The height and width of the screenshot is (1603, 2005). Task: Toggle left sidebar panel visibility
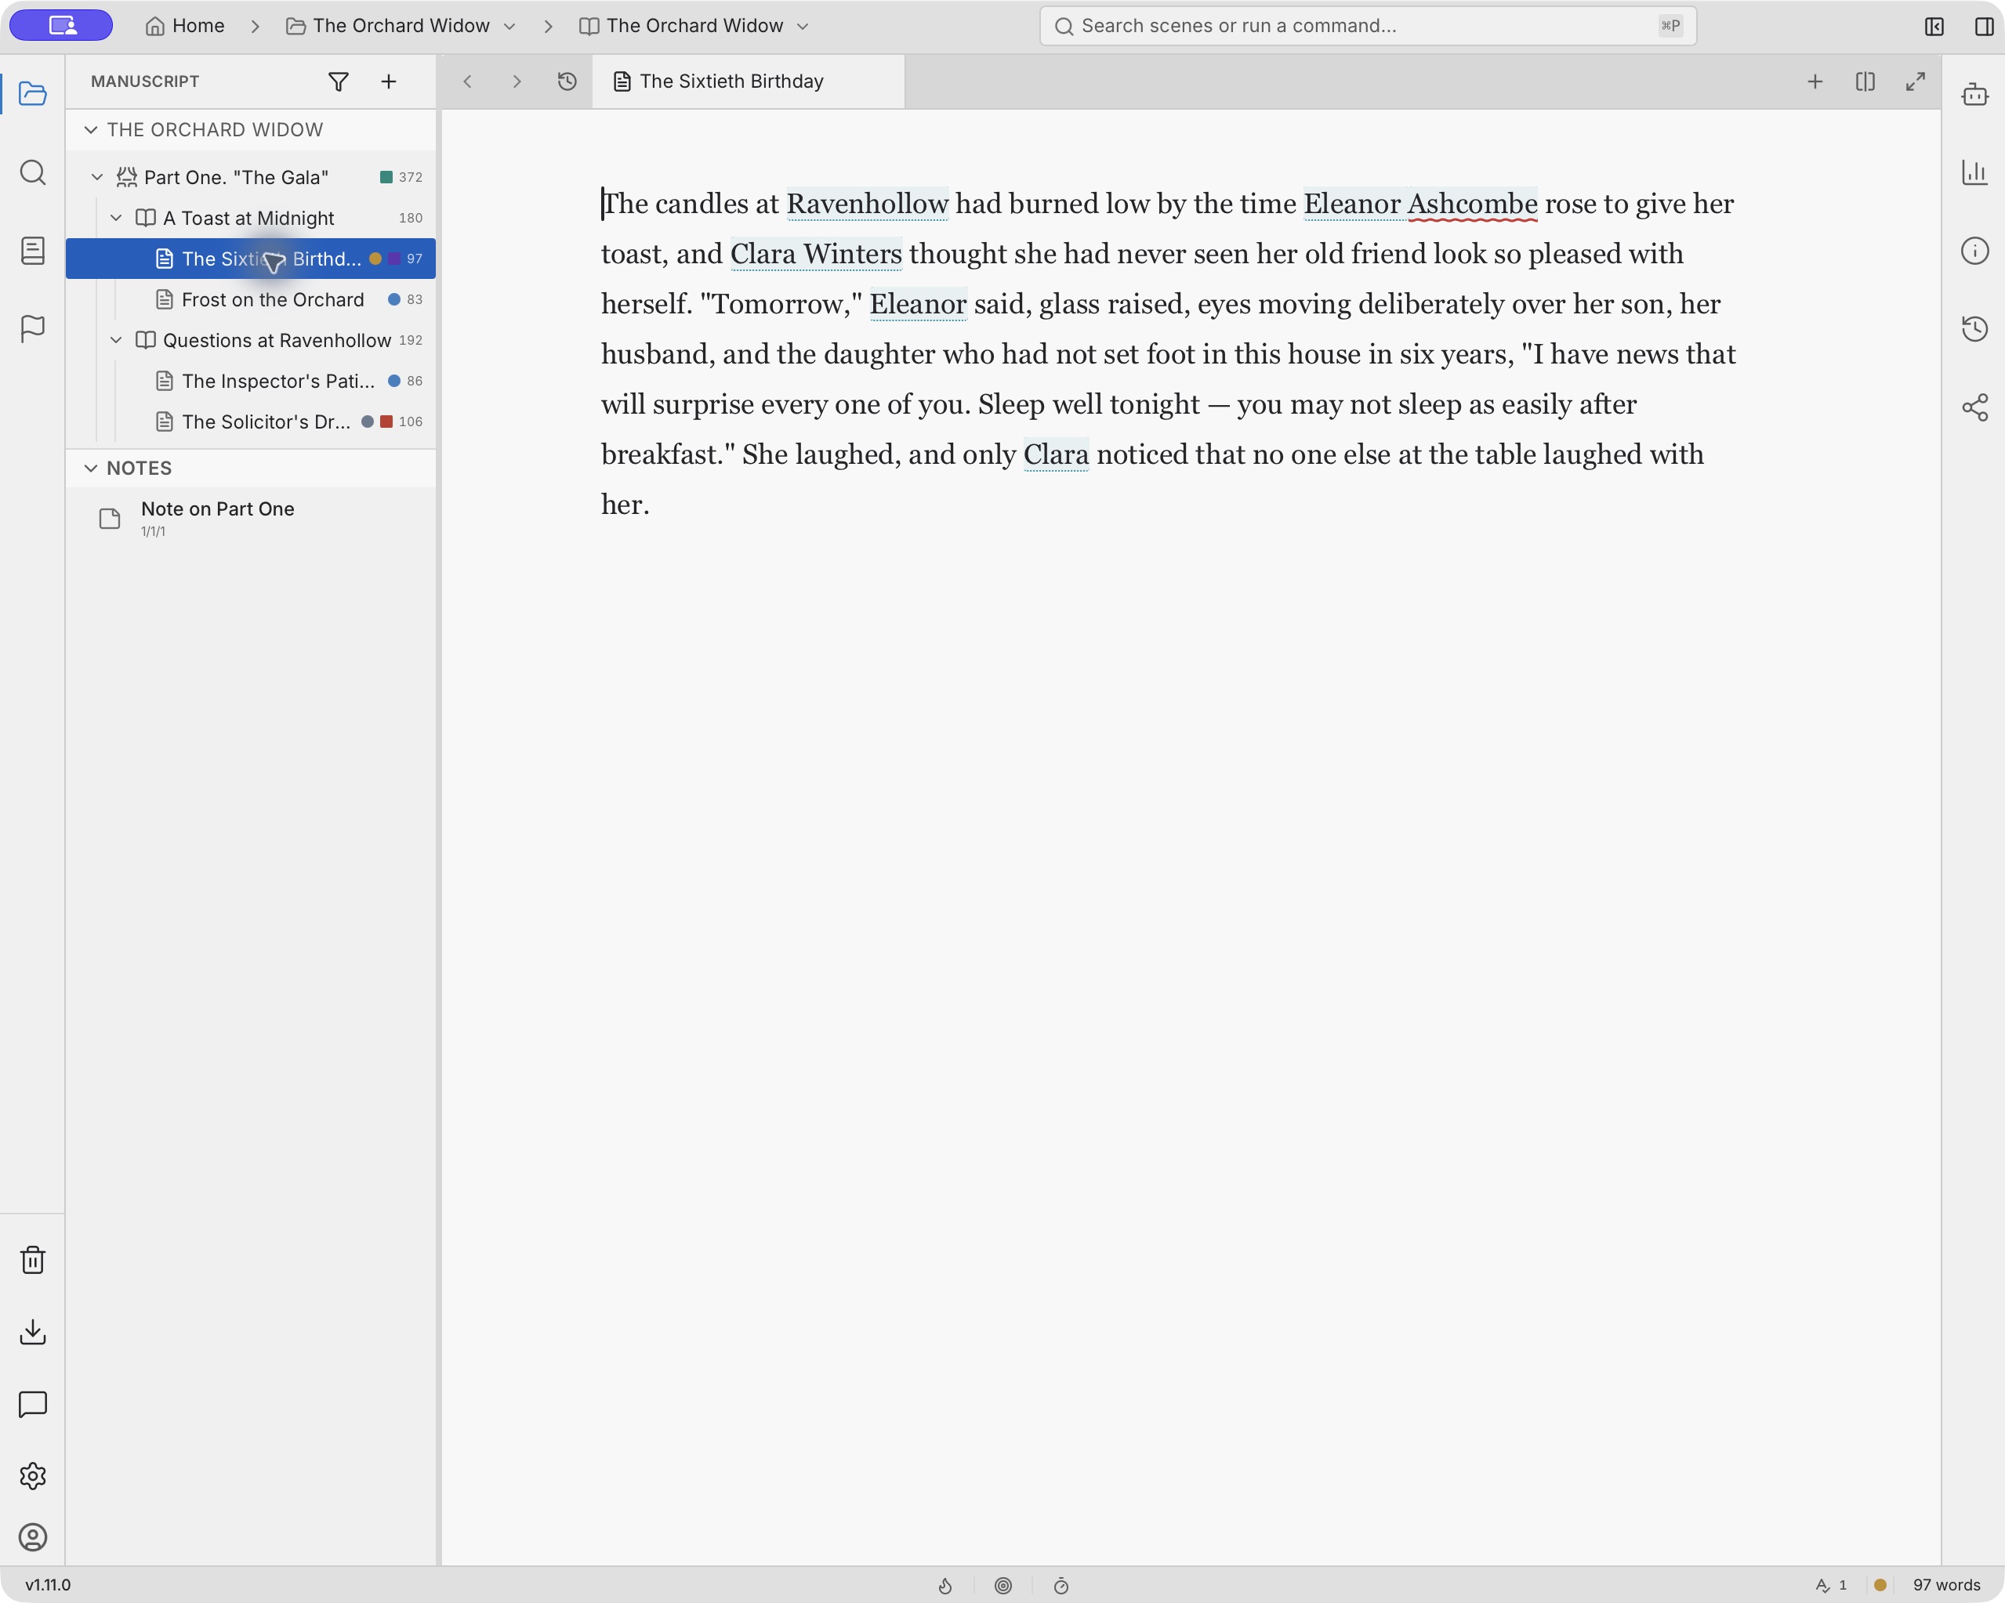(x=1934, y=26)
